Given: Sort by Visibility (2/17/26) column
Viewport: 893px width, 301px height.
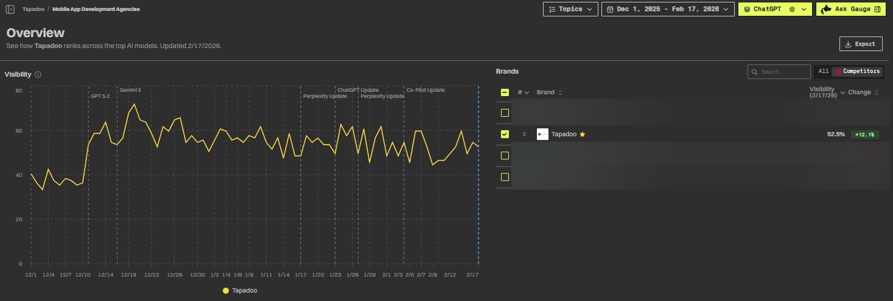Looking at the screenshot, I should coord(827,92).
